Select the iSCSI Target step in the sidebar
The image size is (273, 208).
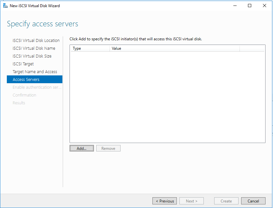pyautogui.click(x=23, y=64)
